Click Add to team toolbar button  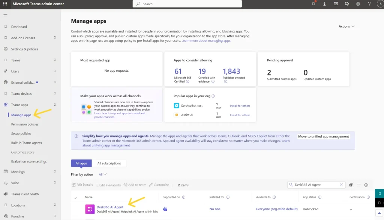(135, 185)
